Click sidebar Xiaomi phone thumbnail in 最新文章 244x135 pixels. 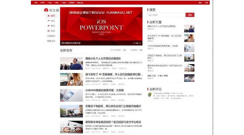coord(189,48)
